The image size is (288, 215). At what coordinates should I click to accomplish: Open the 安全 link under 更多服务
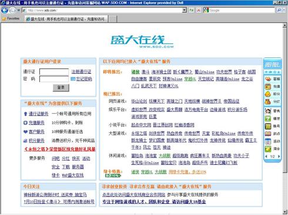[x=56, y=167]
